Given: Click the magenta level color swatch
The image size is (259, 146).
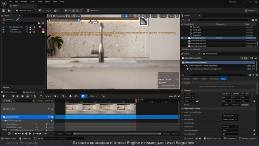Looking at the screenshot, I should pyautogui.click(x=43, y=29).
